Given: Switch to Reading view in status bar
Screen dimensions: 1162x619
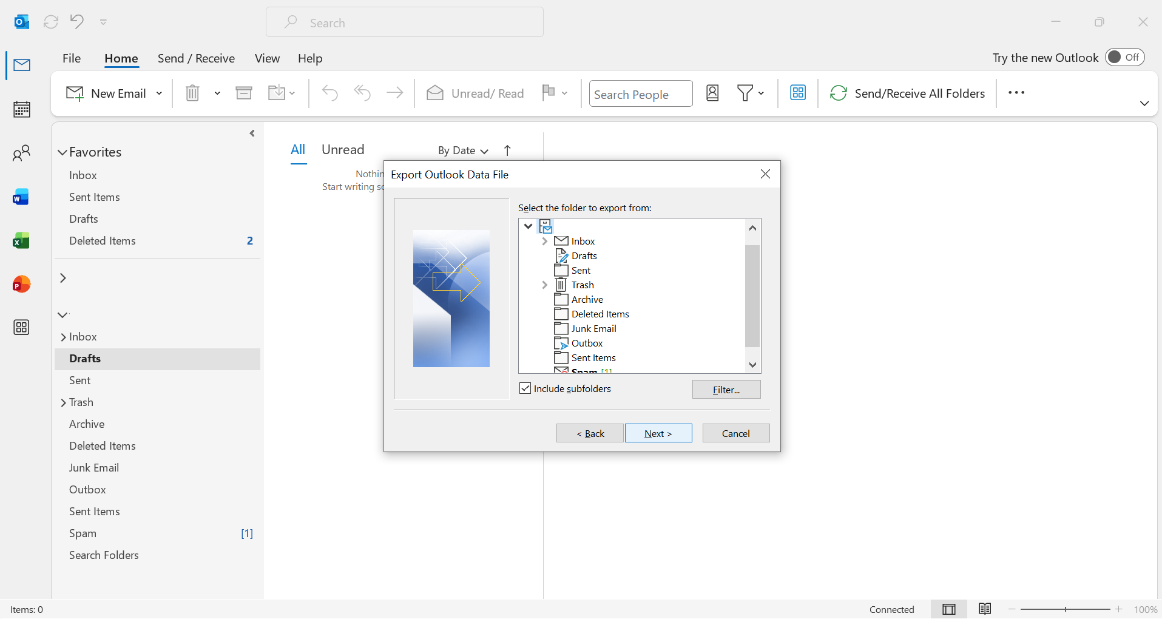Looking at the screenshot, I should [x=985, y=609].
